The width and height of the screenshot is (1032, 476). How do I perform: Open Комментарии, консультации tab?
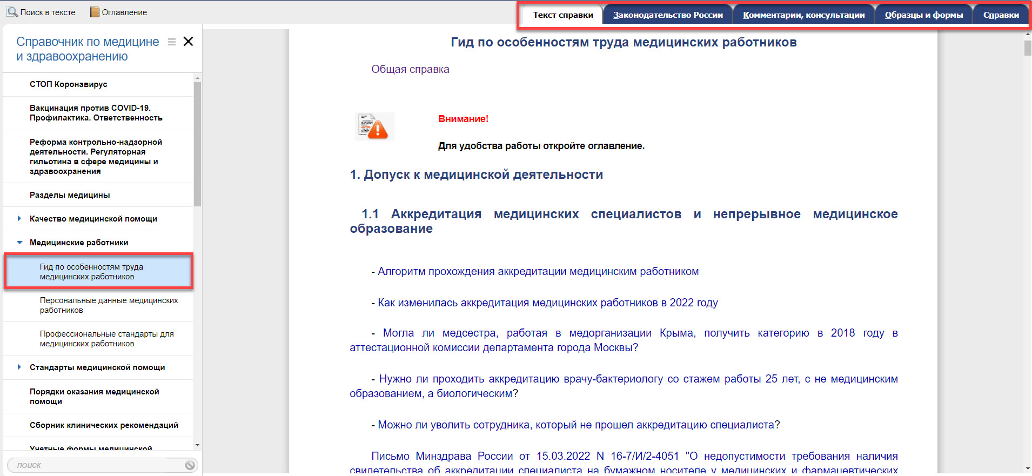point(803,15)
